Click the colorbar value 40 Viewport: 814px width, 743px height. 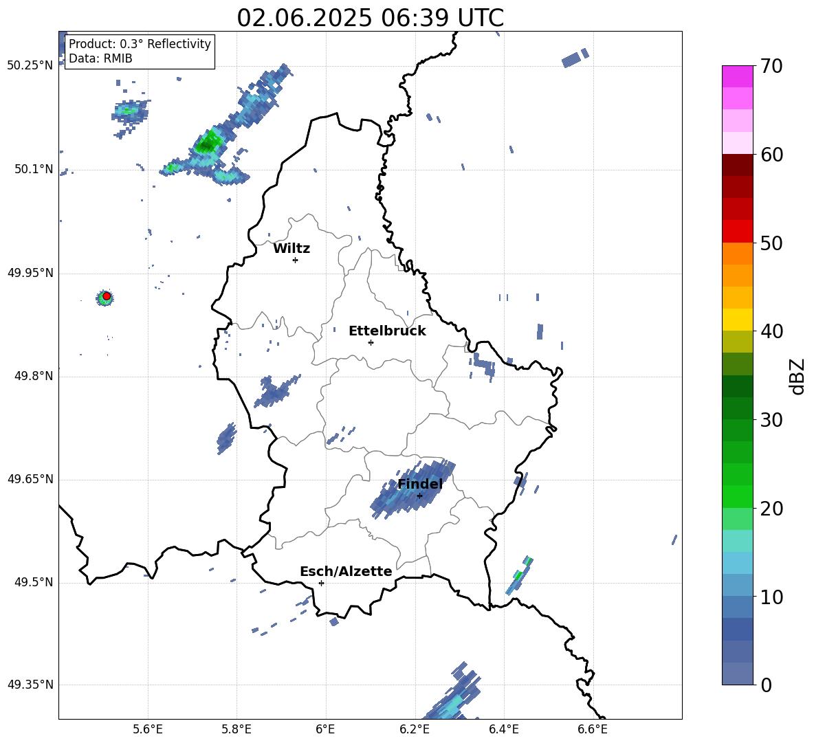771,331
